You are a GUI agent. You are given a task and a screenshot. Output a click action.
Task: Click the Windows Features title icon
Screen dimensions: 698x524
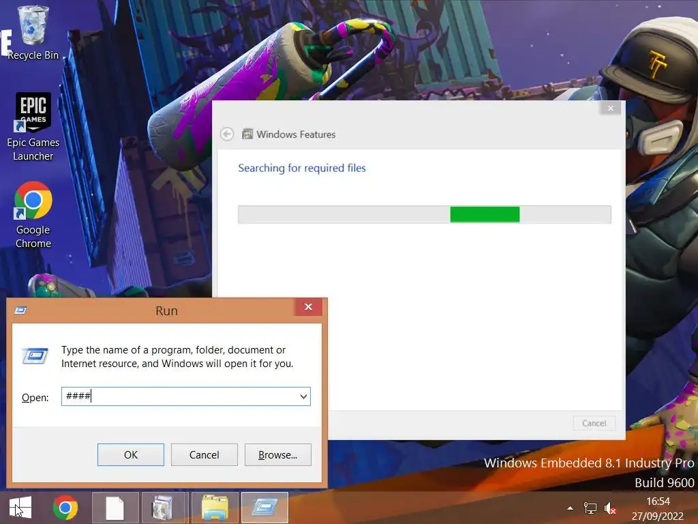[247, 134]
